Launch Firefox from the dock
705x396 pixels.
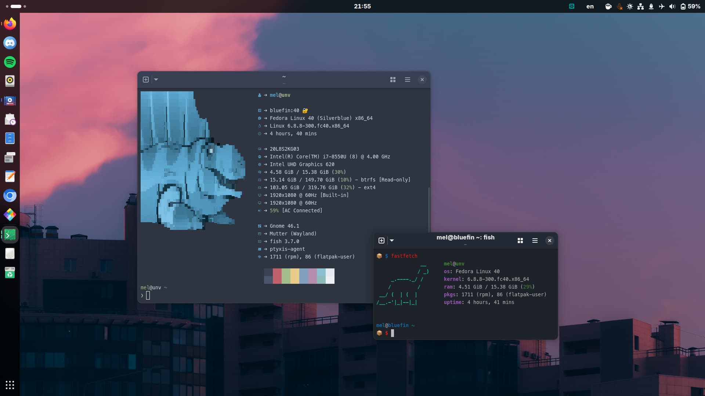pyautogui.click(x=10, y=24)
